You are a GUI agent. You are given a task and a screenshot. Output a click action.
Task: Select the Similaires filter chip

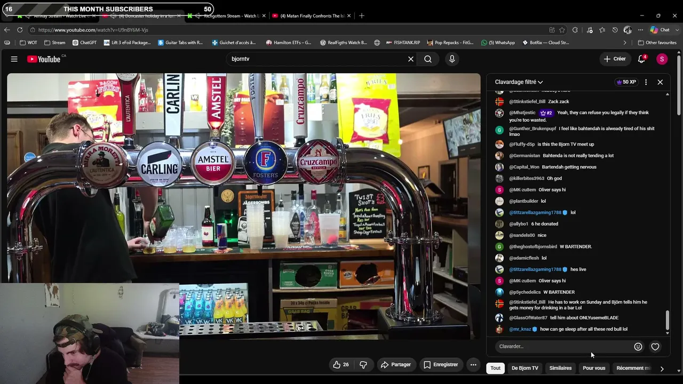click(560, 368)
